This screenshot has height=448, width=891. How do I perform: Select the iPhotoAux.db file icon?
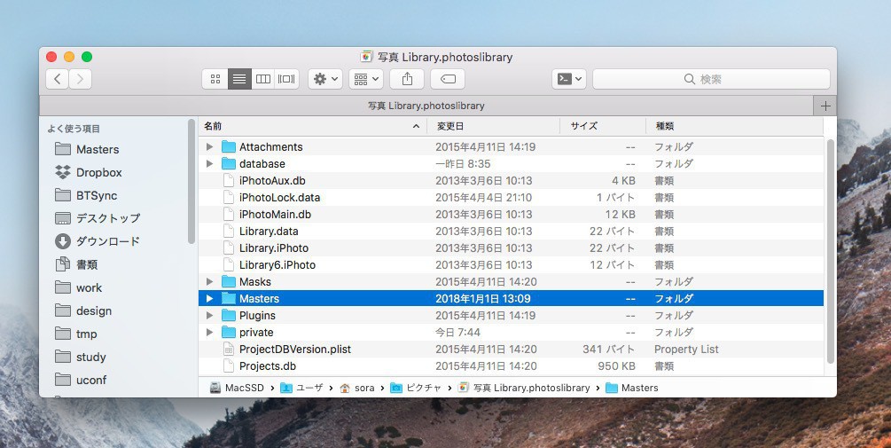pyautogui.click(x=229, y=181)
